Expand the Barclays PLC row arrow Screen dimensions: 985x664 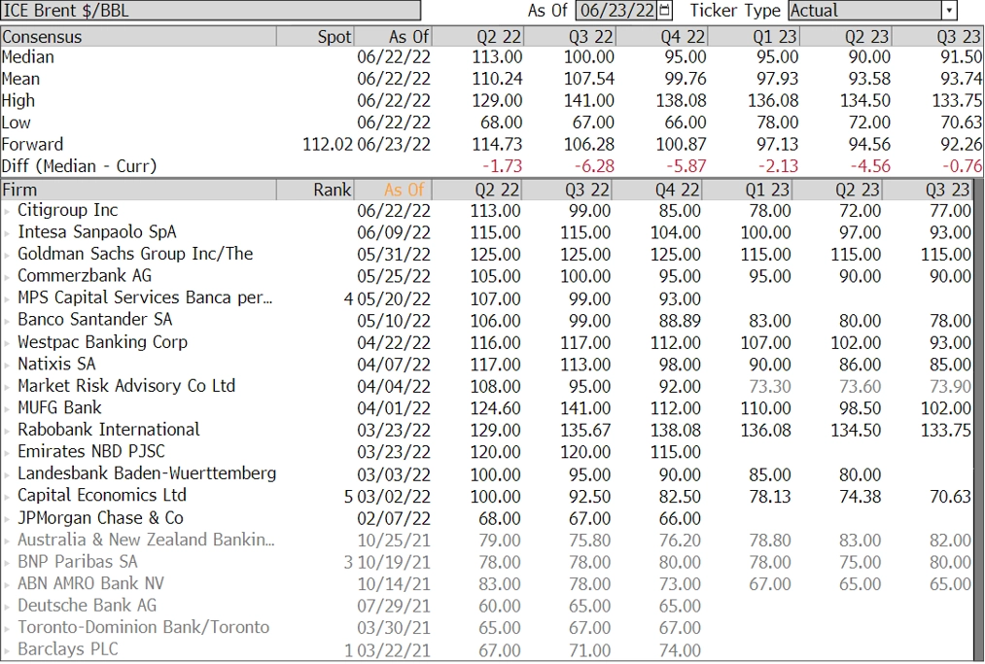coord(7,650)
